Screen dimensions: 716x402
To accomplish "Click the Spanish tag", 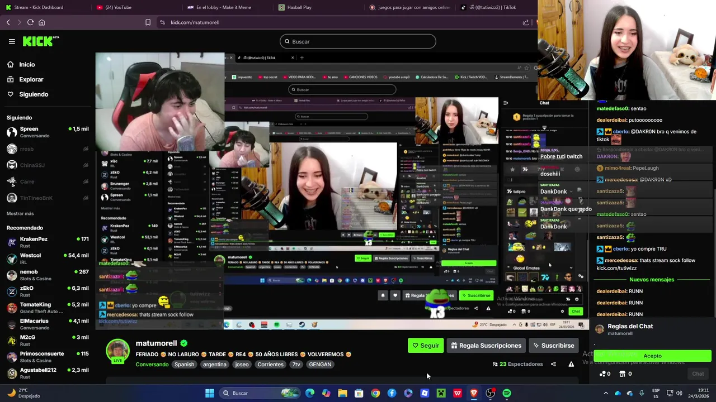I will (x=184, y=365).
